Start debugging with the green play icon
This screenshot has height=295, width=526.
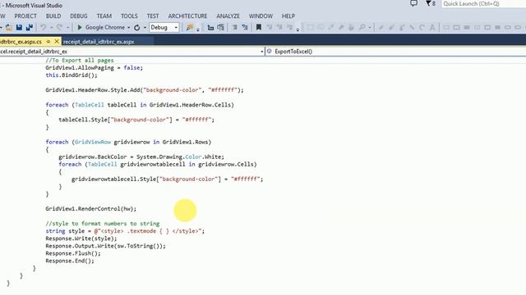80,27
